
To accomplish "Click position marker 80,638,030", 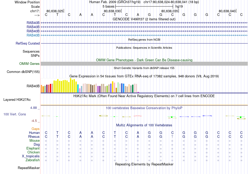I will (112, 11).
